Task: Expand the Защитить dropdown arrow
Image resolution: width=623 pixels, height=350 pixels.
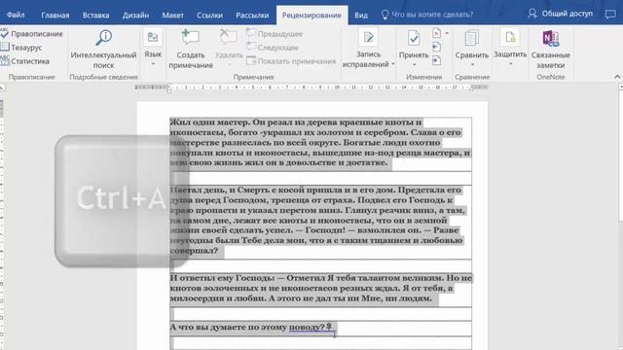Action: click(x=510, y=64)
